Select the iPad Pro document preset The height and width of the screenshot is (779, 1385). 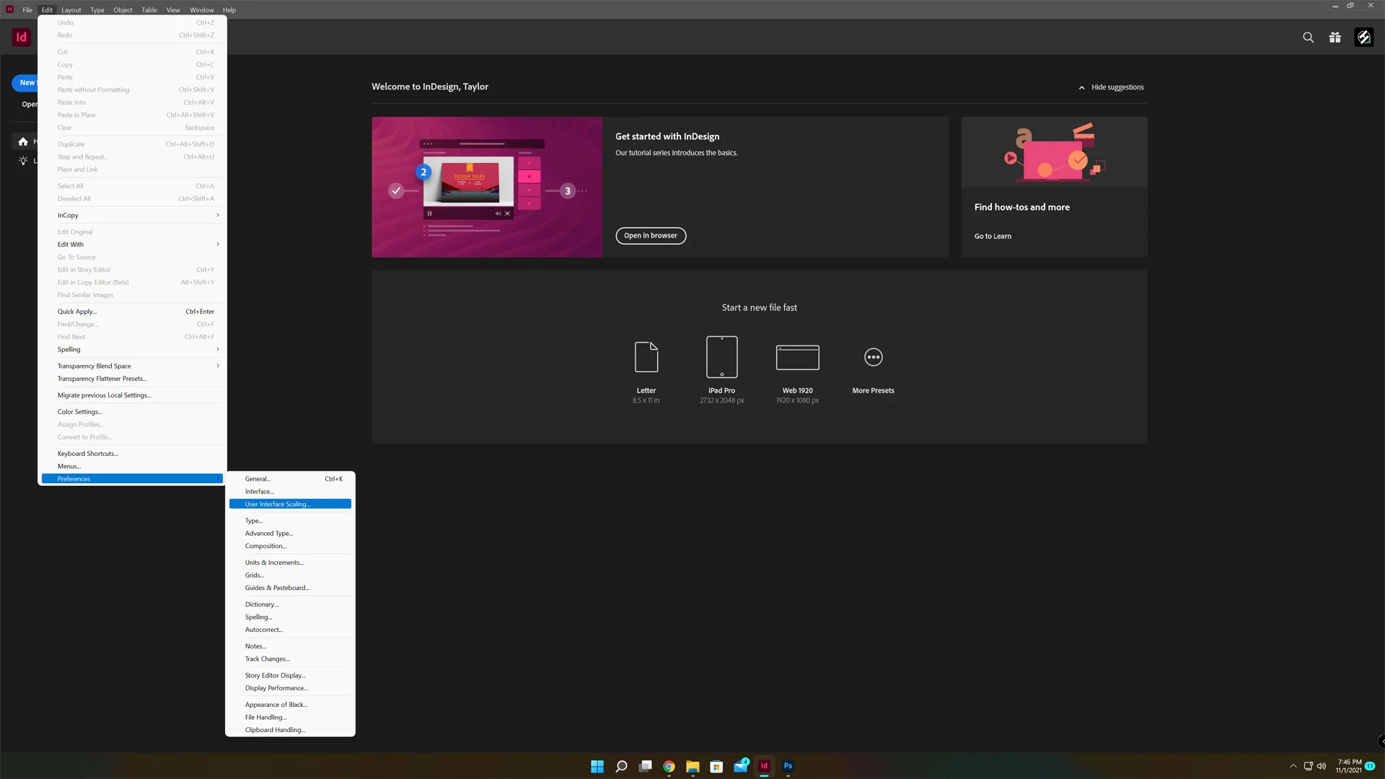tap(721, 357)
